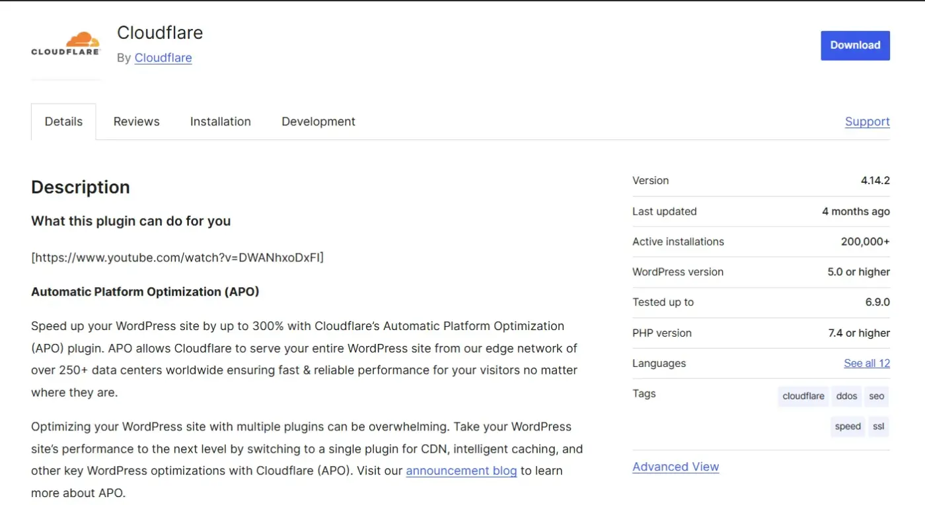Click the See all 12 languages link
This screenshot has width=925, height=505.
pyautogui.click(x=867, y=363)
